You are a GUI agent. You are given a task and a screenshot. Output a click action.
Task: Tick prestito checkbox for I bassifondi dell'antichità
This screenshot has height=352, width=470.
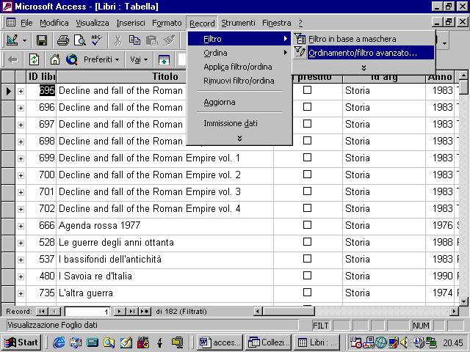pos(307,259)
